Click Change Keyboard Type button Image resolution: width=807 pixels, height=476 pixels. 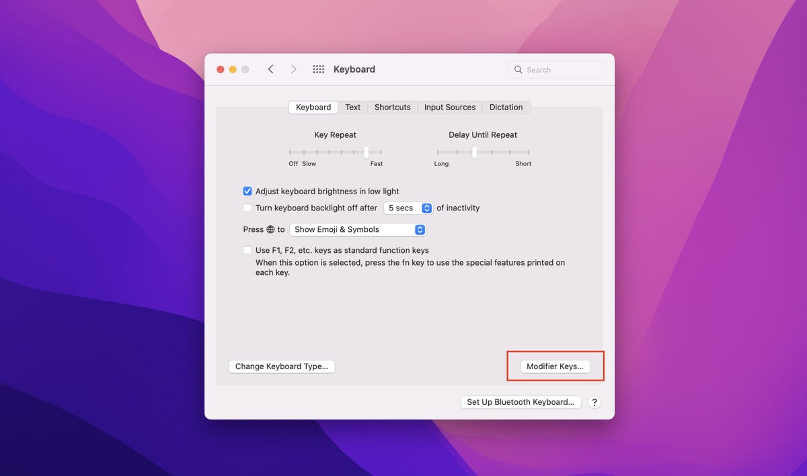[281, 366]
